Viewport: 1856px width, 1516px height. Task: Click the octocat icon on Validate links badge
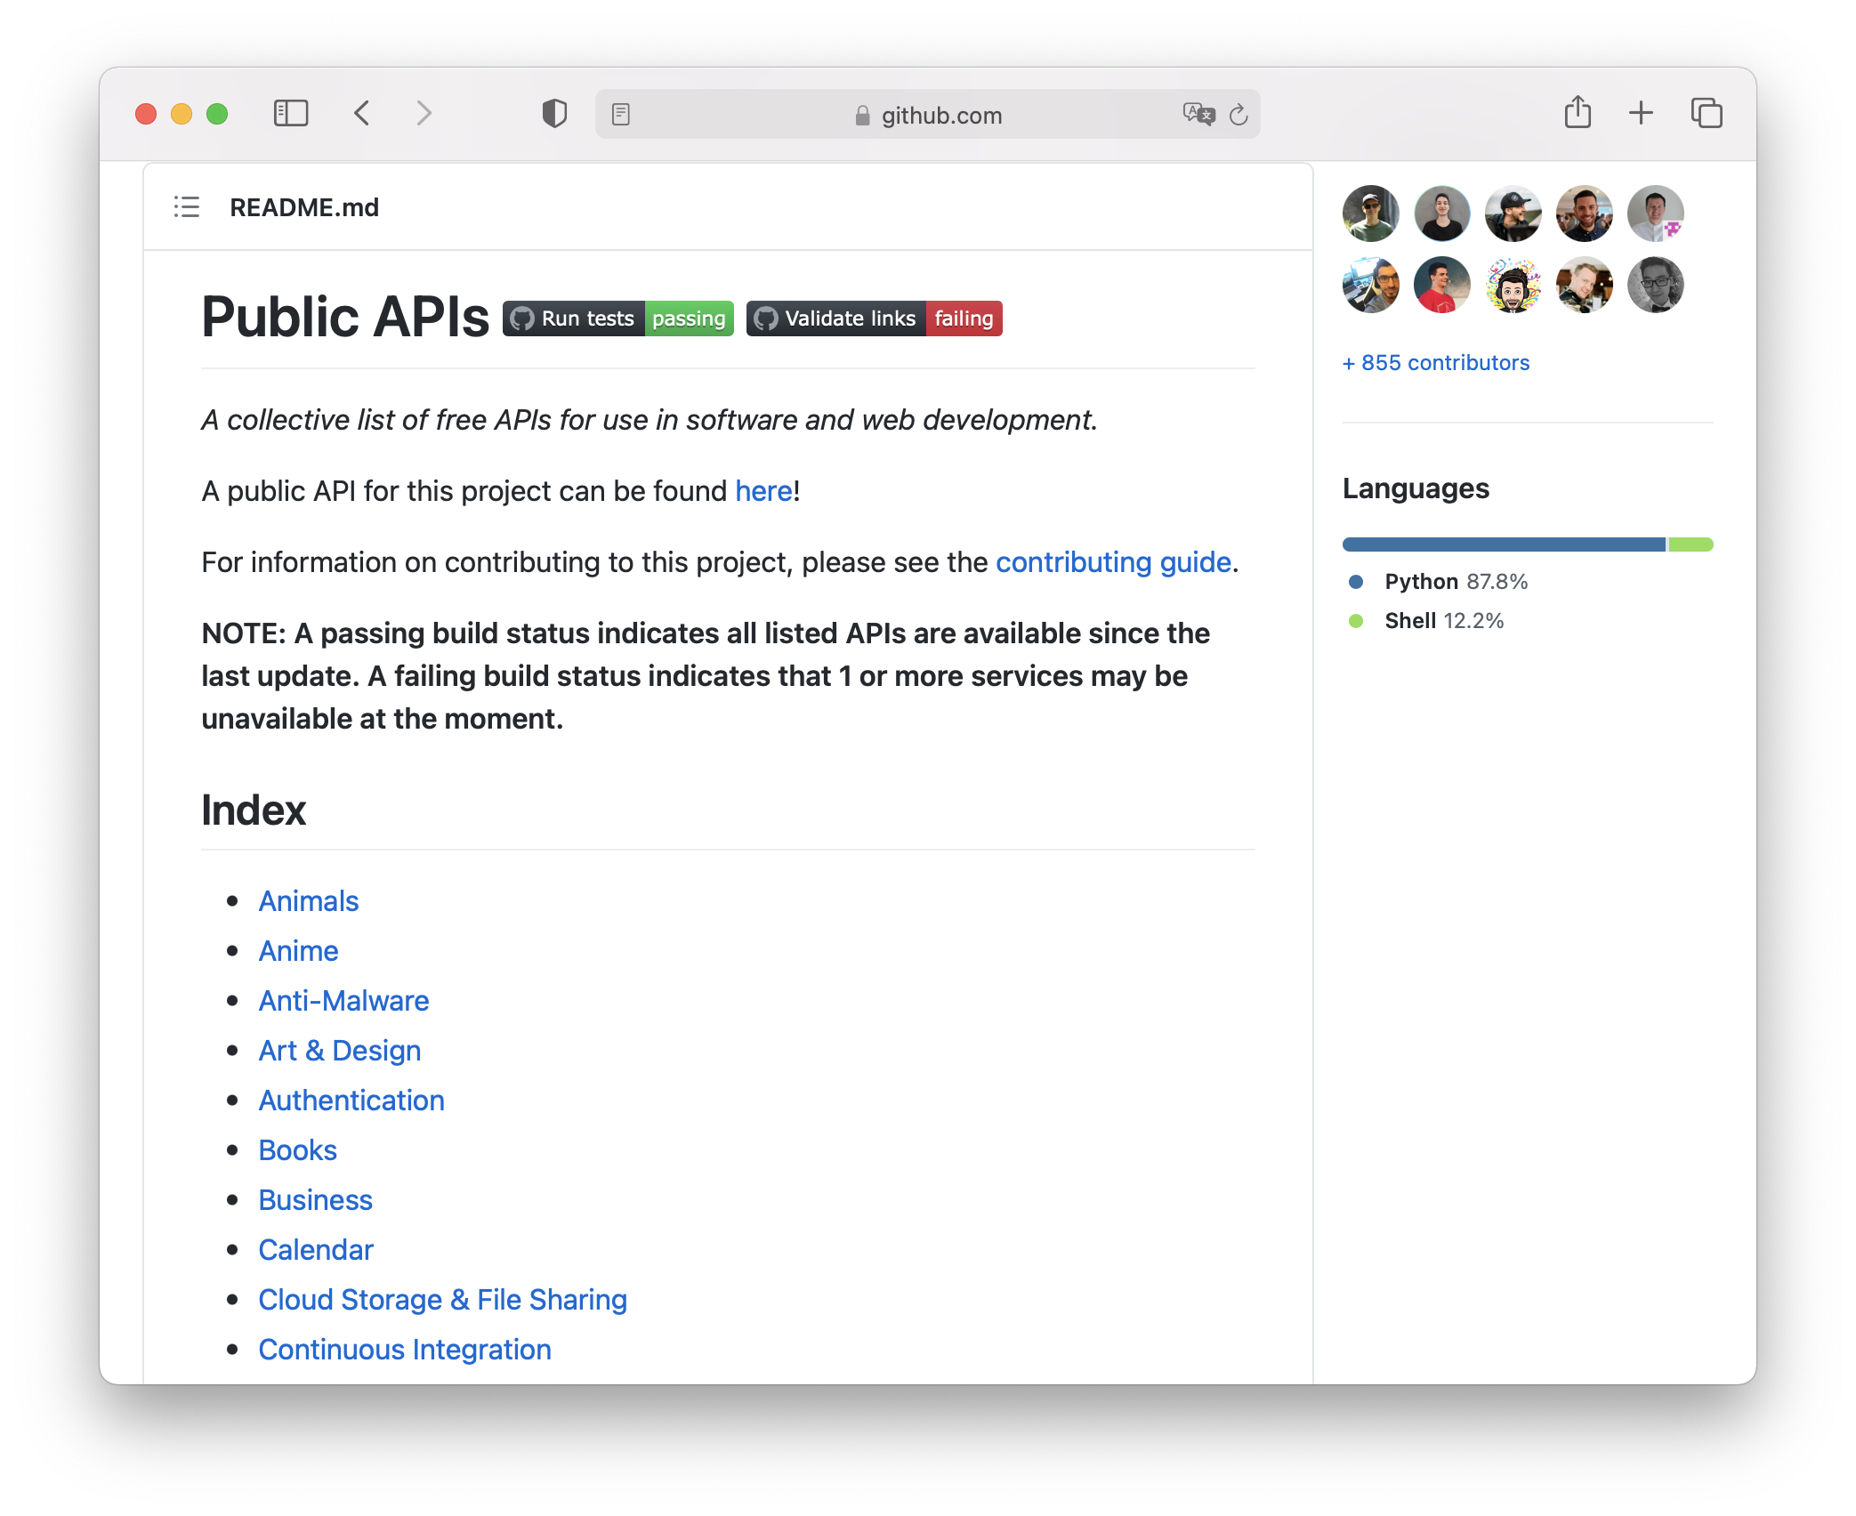click(765, 318)
